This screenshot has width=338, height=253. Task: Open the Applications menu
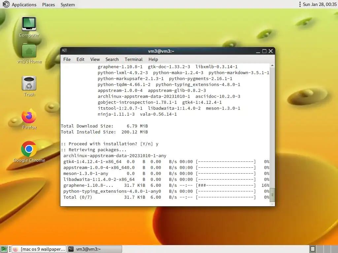point(24,5)
